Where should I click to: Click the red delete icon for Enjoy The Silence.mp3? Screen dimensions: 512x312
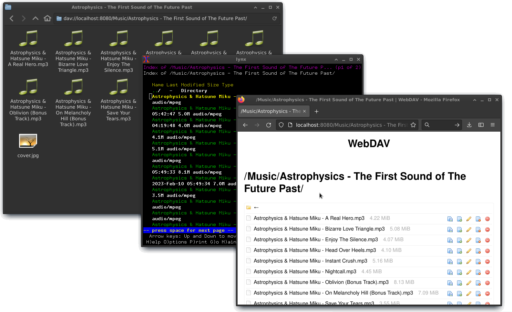[487, 240]
